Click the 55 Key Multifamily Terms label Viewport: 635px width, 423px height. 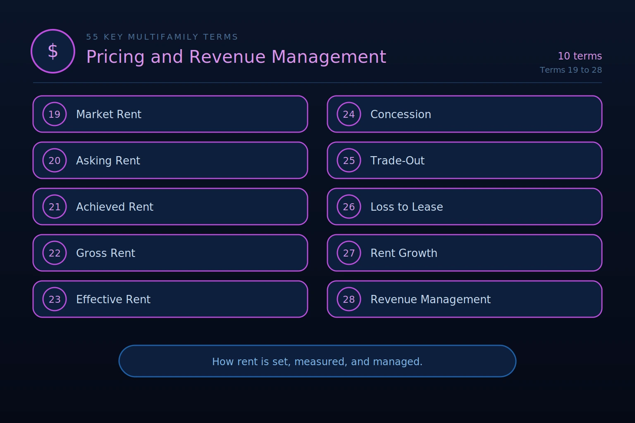pos(162,37)
